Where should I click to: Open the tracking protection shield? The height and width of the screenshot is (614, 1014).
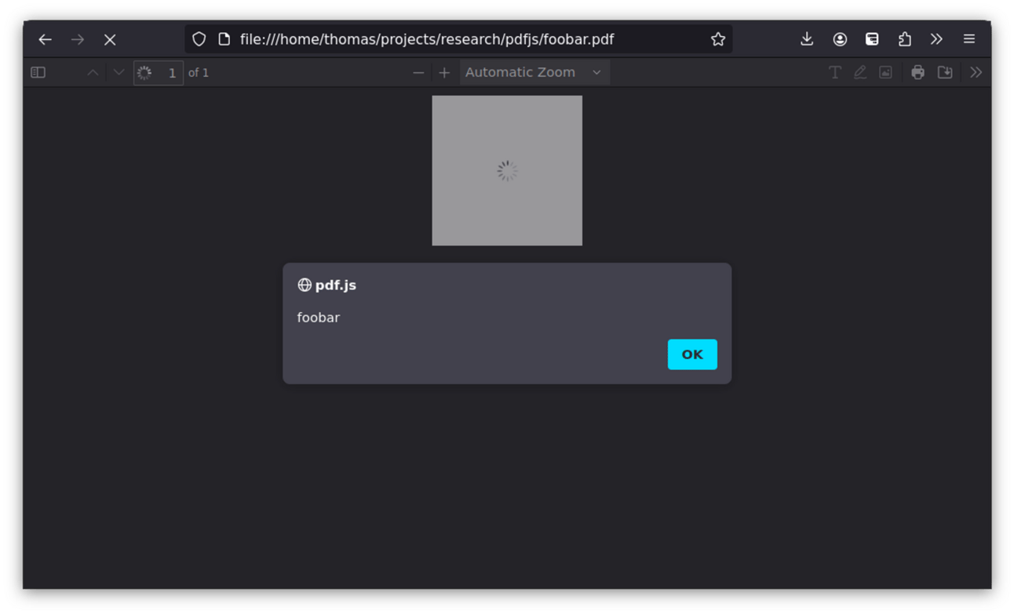point(199,39)
